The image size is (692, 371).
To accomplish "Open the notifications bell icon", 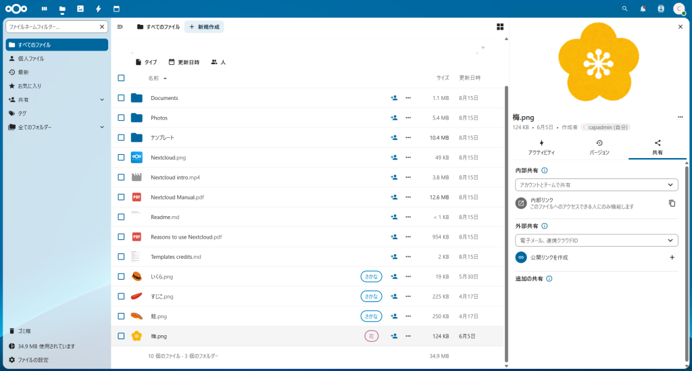I will (643, 9).
